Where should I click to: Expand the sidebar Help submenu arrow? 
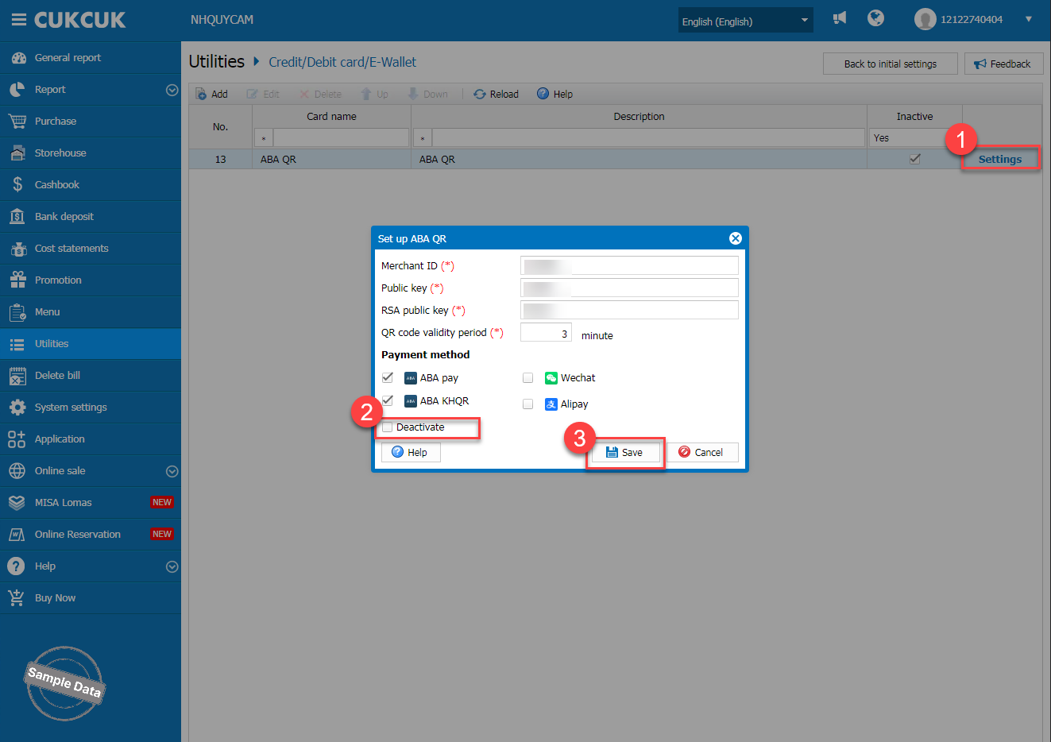172,566
